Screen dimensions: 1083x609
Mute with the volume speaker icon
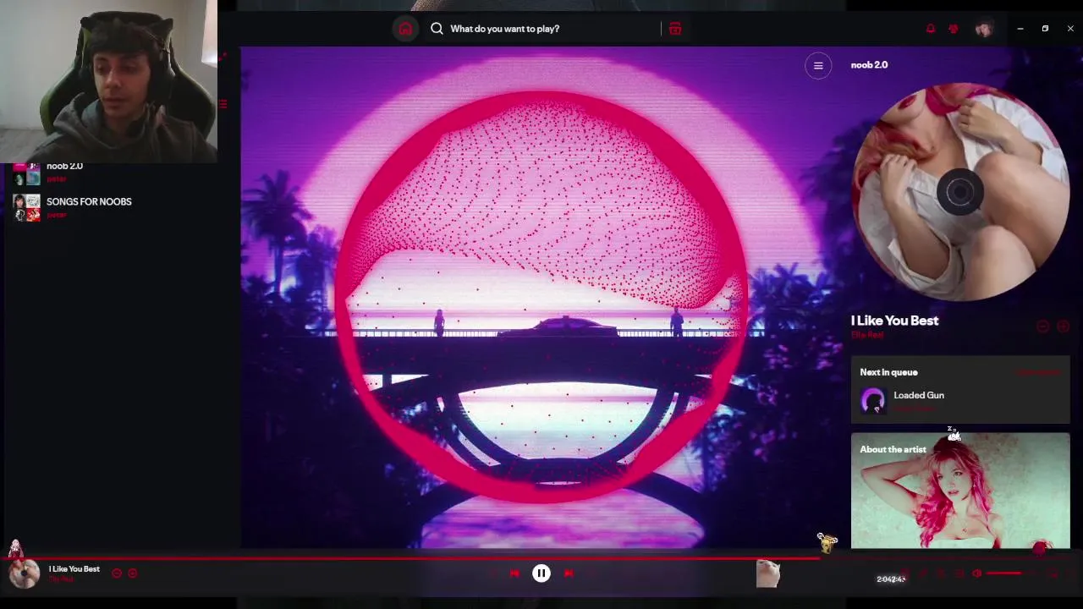(976, 573)
